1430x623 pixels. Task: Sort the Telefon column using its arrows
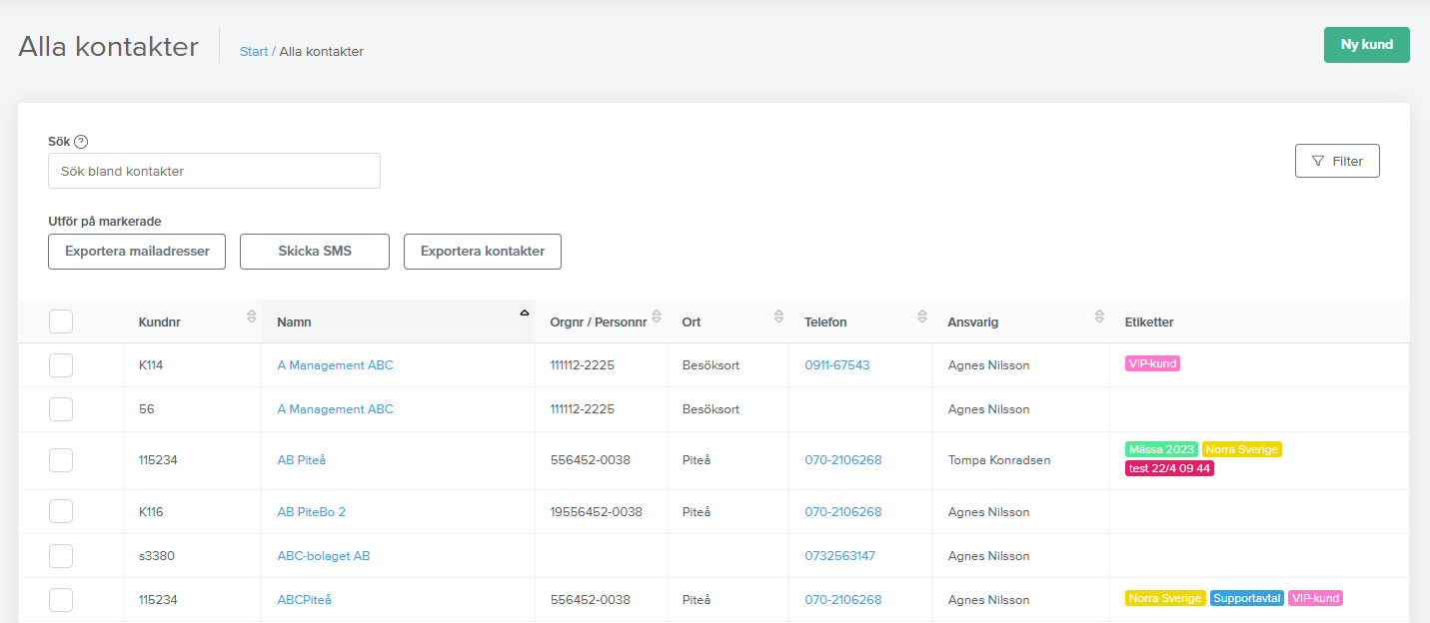[922, 316]
